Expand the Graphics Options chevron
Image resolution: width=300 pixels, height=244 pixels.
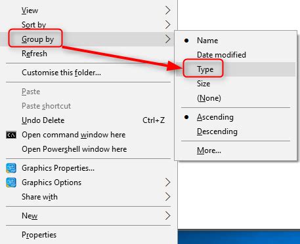(x=167, y=183)
